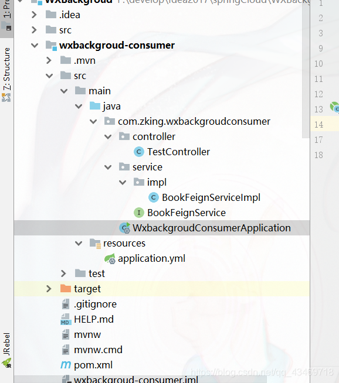Click the impl package icon
The height and width of the screenshot is (383, 339).
(x=139, y=182)
